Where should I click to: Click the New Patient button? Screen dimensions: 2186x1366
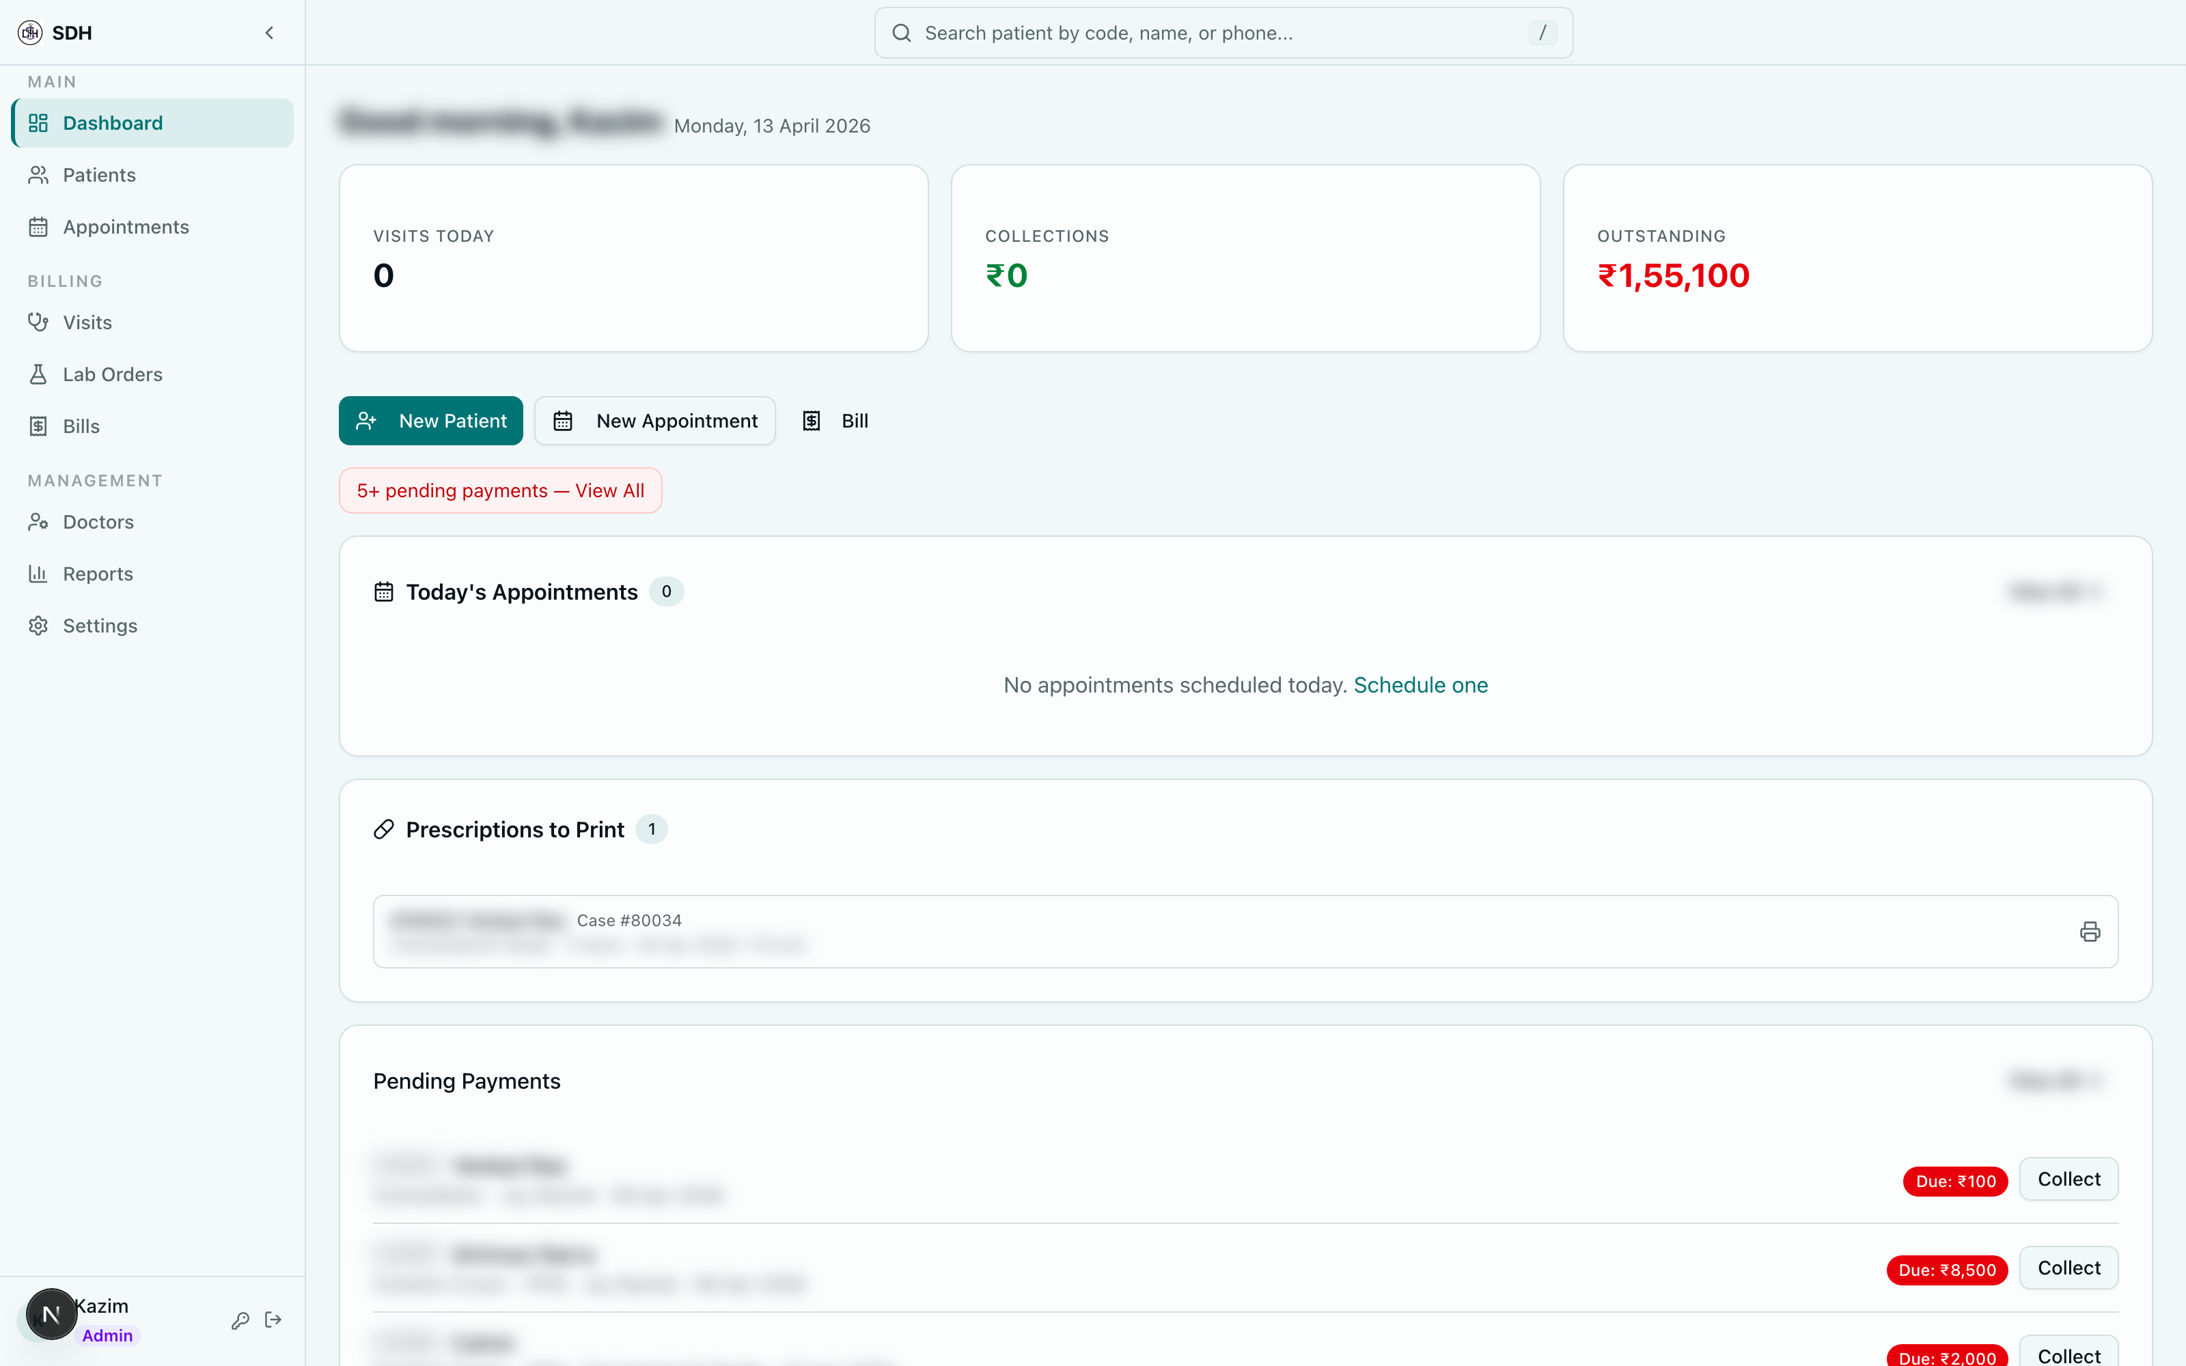click(431, 421)
